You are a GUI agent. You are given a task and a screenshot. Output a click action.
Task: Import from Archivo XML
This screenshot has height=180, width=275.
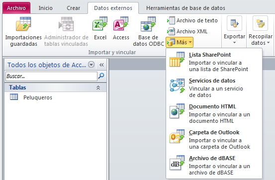coord(187,31)
